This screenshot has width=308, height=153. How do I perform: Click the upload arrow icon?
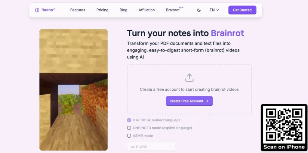pyautogui.click(x=189, y=77)
